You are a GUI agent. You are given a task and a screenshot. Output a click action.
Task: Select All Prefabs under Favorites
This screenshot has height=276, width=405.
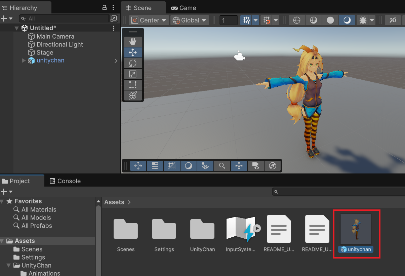point(37,226)
